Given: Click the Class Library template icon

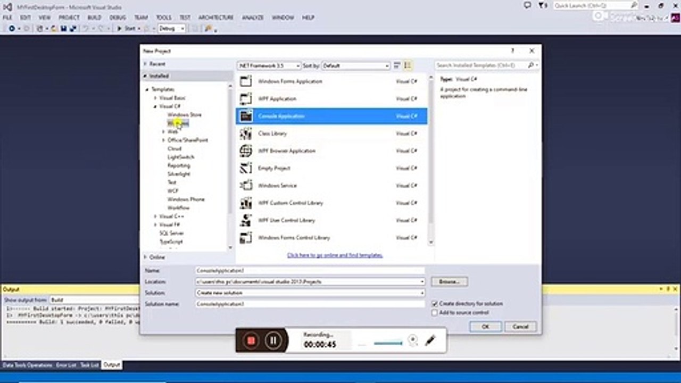Looking at the screenshot, I should [x=246, y=134].
